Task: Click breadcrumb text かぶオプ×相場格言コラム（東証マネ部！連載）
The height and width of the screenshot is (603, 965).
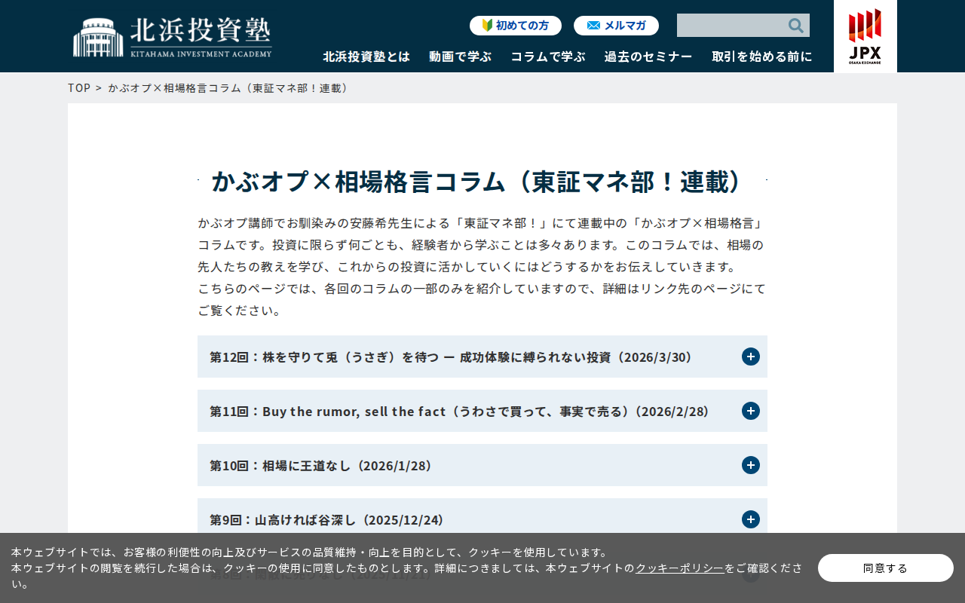Action: (x=230, y=87)
